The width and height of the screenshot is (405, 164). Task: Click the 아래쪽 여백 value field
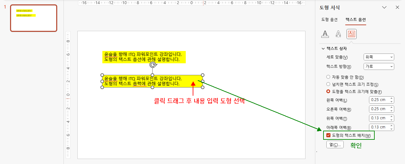(379, 127)
